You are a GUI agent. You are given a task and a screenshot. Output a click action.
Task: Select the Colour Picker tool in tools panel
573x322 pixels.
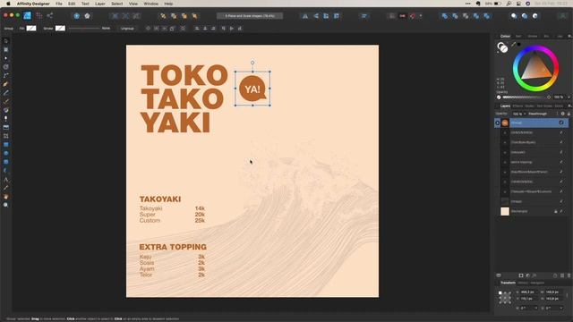(x=6, y=188)
